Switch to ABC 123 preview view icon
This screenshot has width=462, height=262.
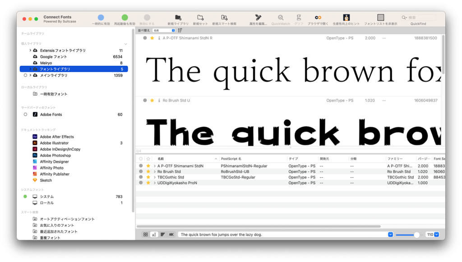point(171,234)
